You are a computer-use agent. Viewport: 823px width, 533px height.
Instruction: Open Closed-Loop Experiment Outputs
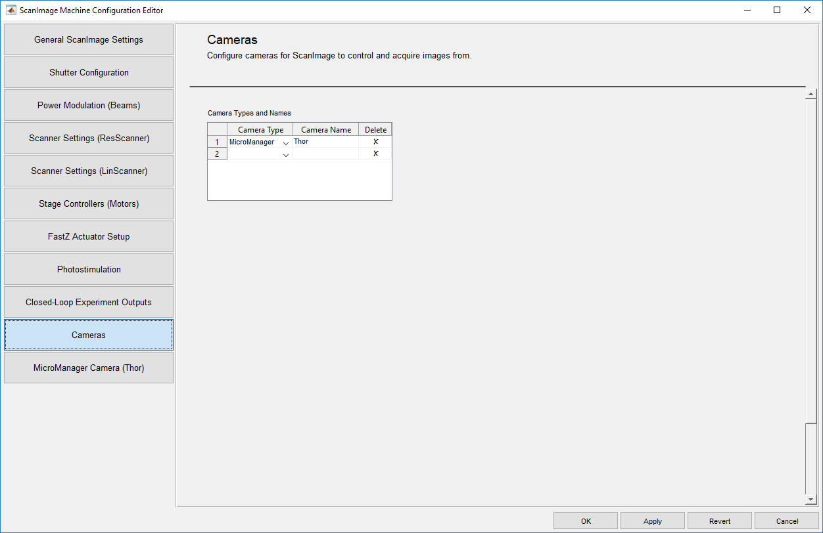(x=89, y=303)
